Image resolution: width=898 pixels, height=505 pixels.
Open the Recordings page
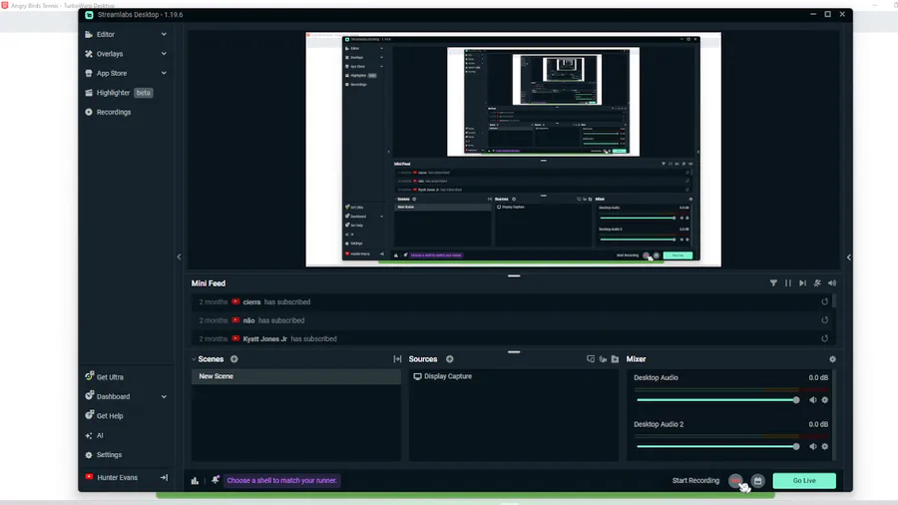point(114,112)
